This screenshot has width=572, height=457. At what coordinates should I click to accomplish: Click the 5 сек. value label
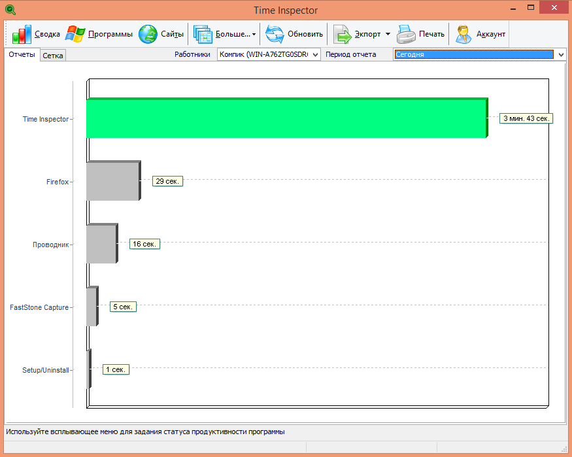pyautogui.click(x=123, y=307)
